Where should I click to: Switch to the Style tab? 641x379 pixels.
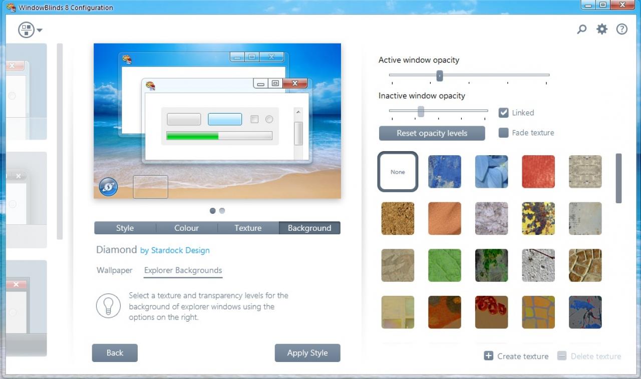[125, 228]
